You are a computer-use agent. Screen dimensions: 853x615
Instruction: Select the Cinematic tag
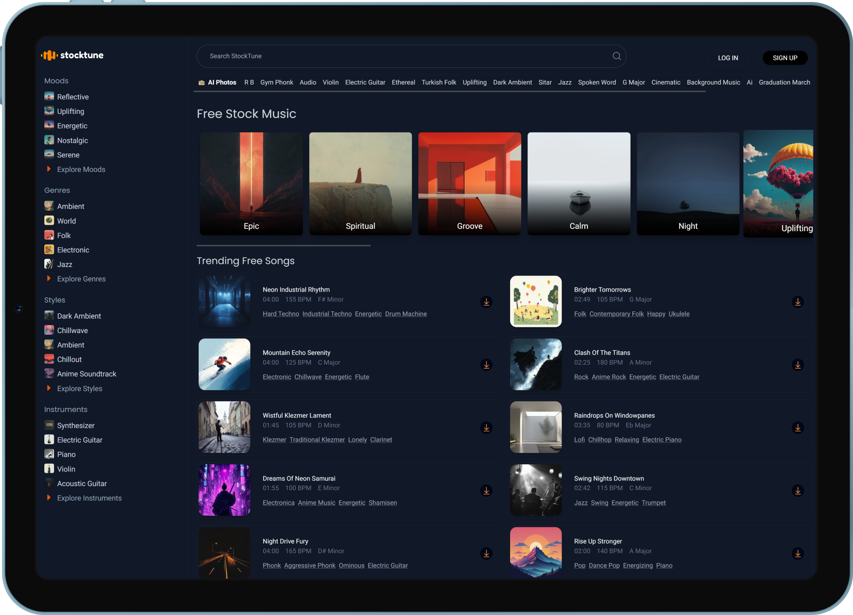(x=666, y=82)
